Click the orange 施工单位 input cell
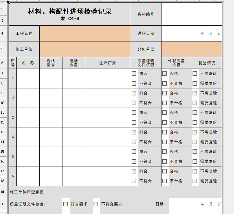 pos(85,49)
